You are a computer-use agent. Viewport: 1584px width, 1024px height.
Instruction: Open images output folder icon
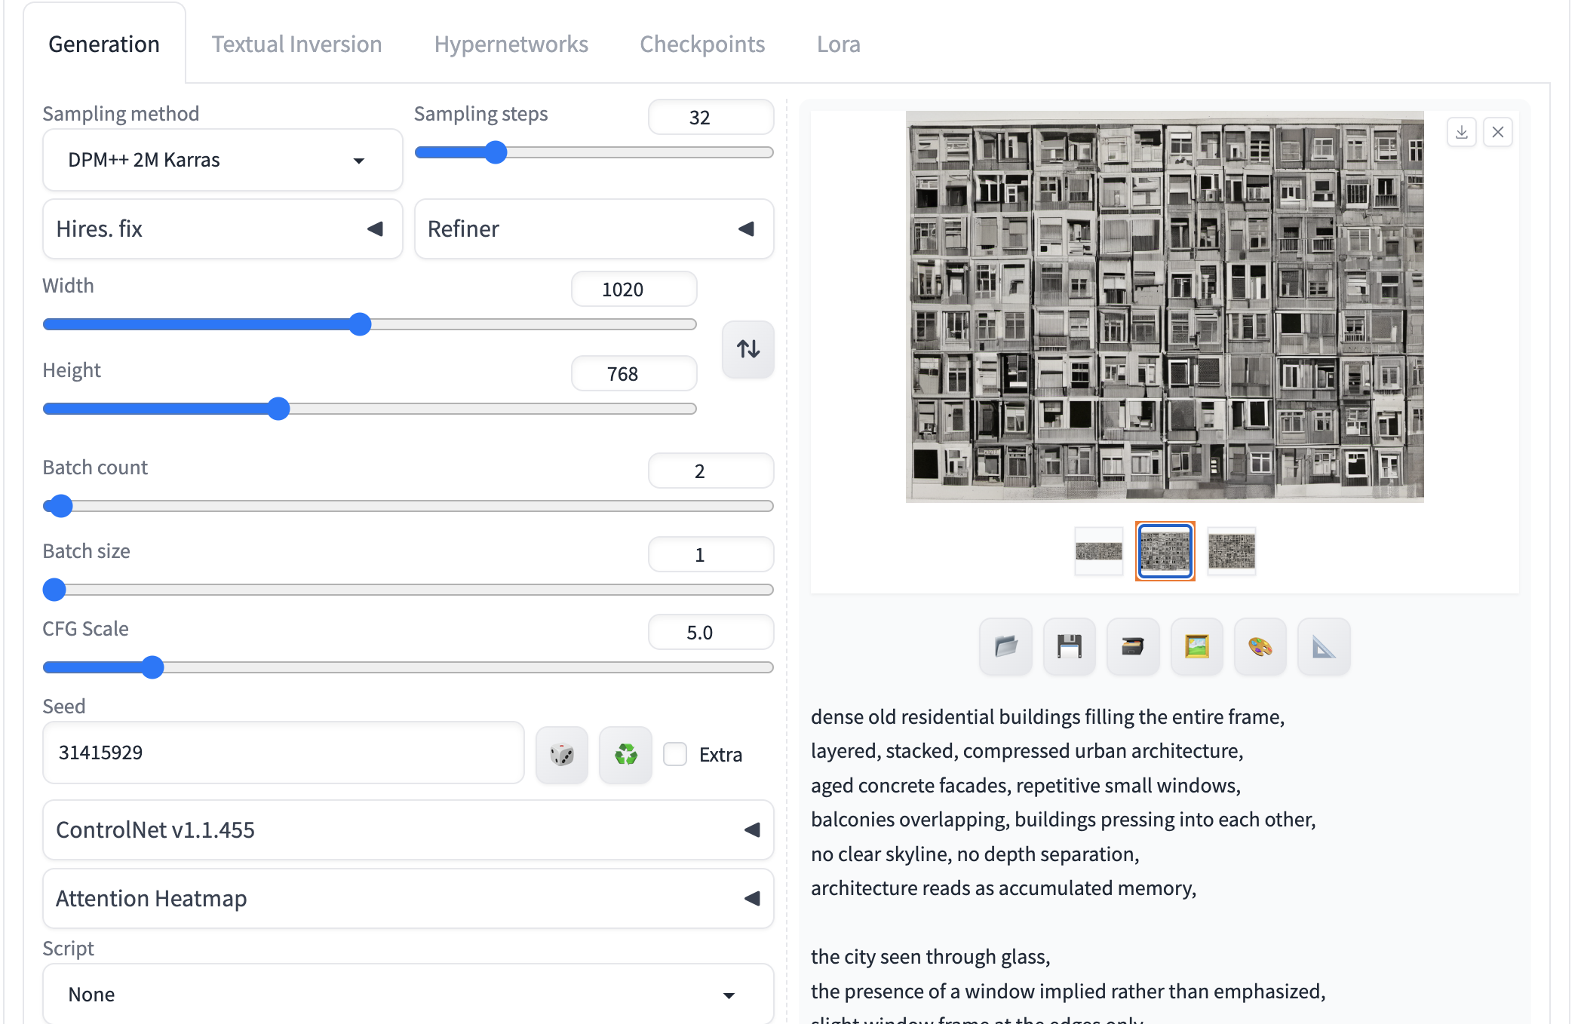pyautogui.click(x=1005, y=646)
